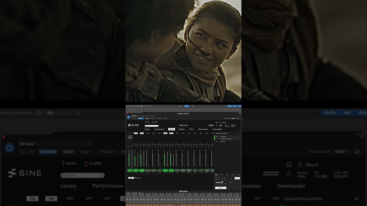Open the 1/2 out menu under SUR
This screenshot has height=206, width=367.
171,173
